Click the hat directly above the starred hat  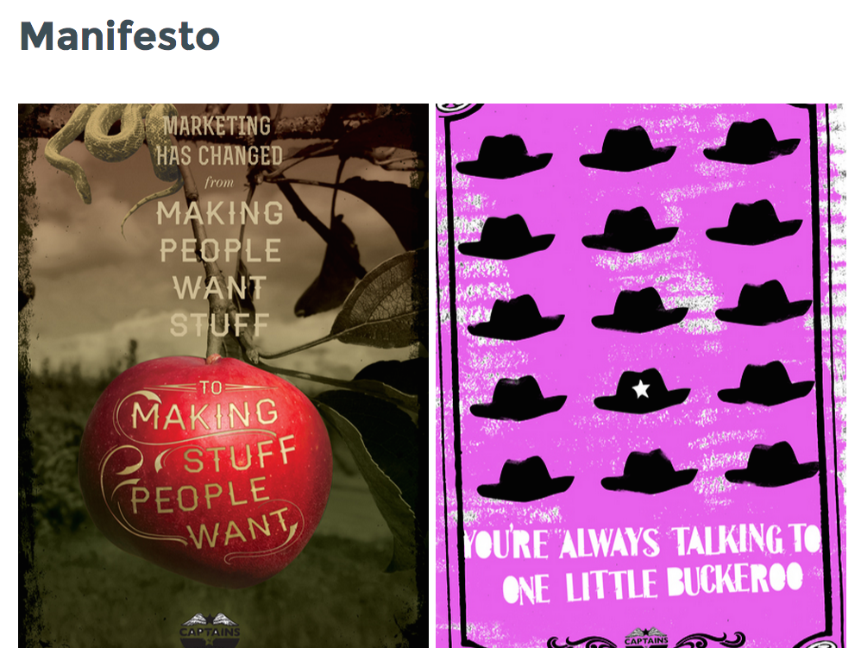639,311
